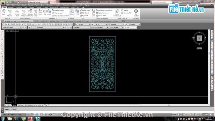Click the red AutoCAD taskbar icon

30,119
